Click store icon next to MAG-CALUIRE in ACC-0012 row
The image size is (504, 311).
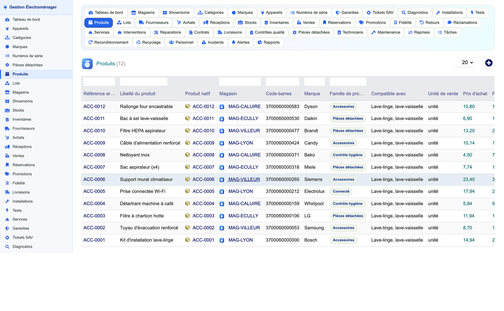(x=222, y=107)
